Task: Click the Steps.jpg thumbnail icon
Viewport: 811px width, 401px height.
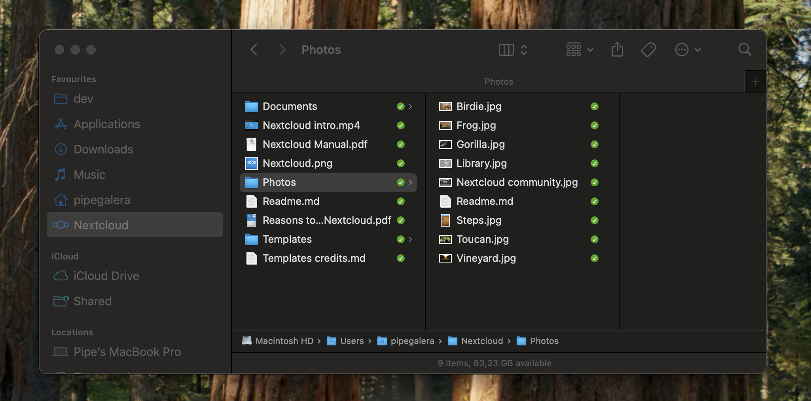Action: point(445,220)
